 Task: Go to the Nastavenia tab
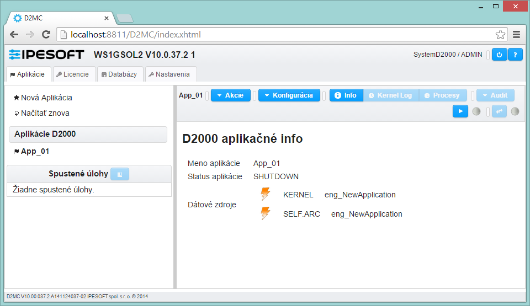(169, 74)
